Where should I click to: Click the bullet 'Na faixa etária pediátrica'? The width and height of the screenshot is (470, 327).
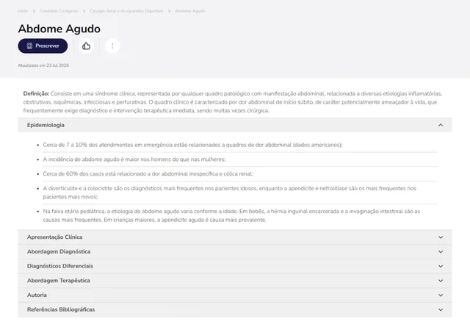[x=231, y=215]
